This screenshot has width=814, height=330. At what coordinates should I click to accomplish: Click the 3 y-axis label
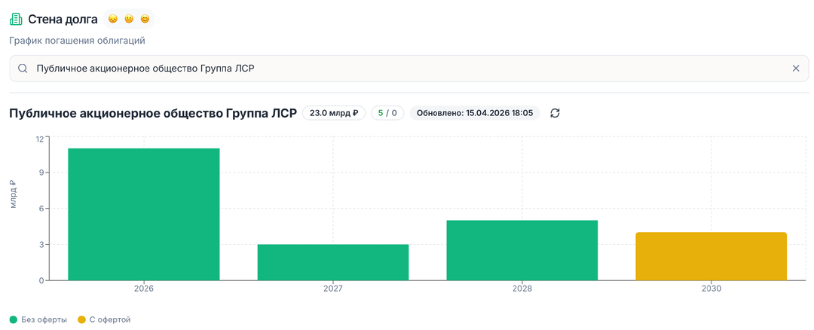(x=41, y=244)
